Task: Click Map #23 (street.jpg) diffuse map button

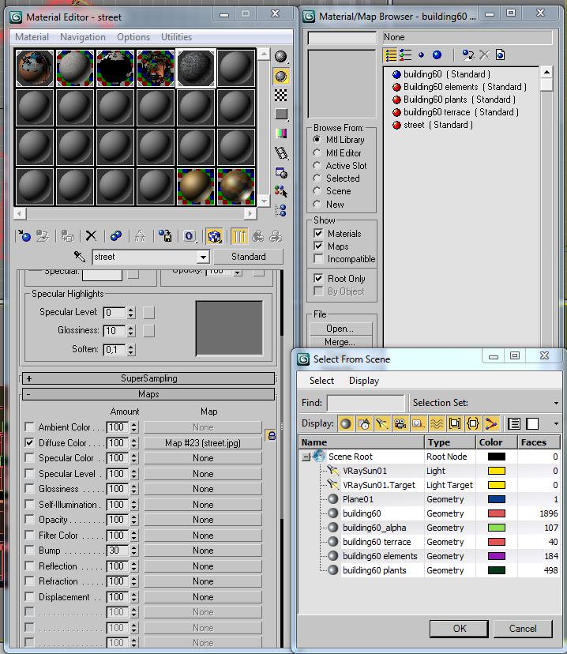Action: 203,443
